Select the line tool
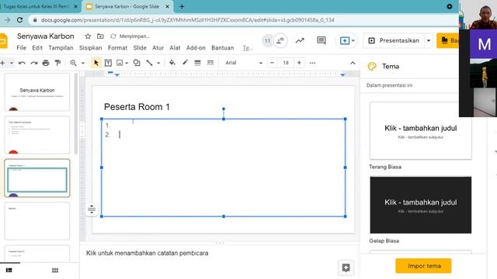Screen dimensions: 497x279 pos(149,63)
